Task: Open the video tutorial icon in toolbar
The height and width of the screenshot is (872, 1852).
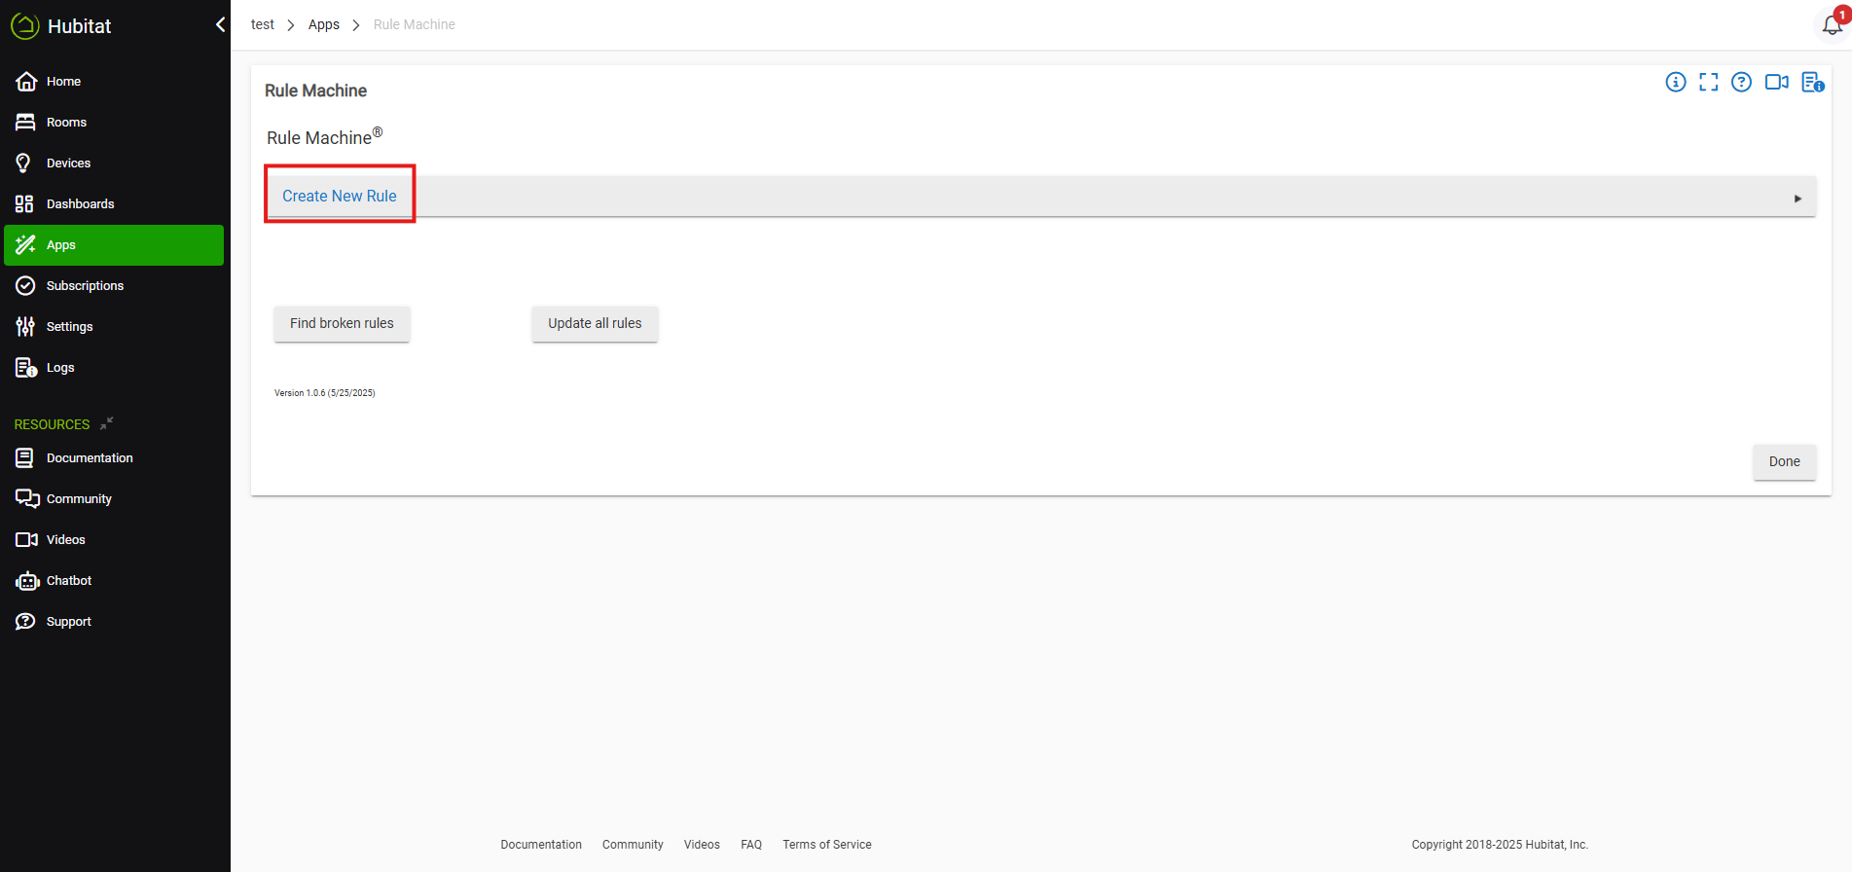Action: (1777, 82)
